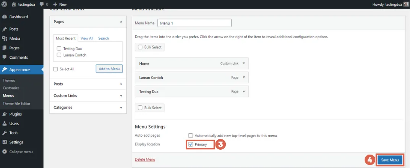410x168 pixels.
Task: Uncheck the Primary display location
Action: coord(191,144)
